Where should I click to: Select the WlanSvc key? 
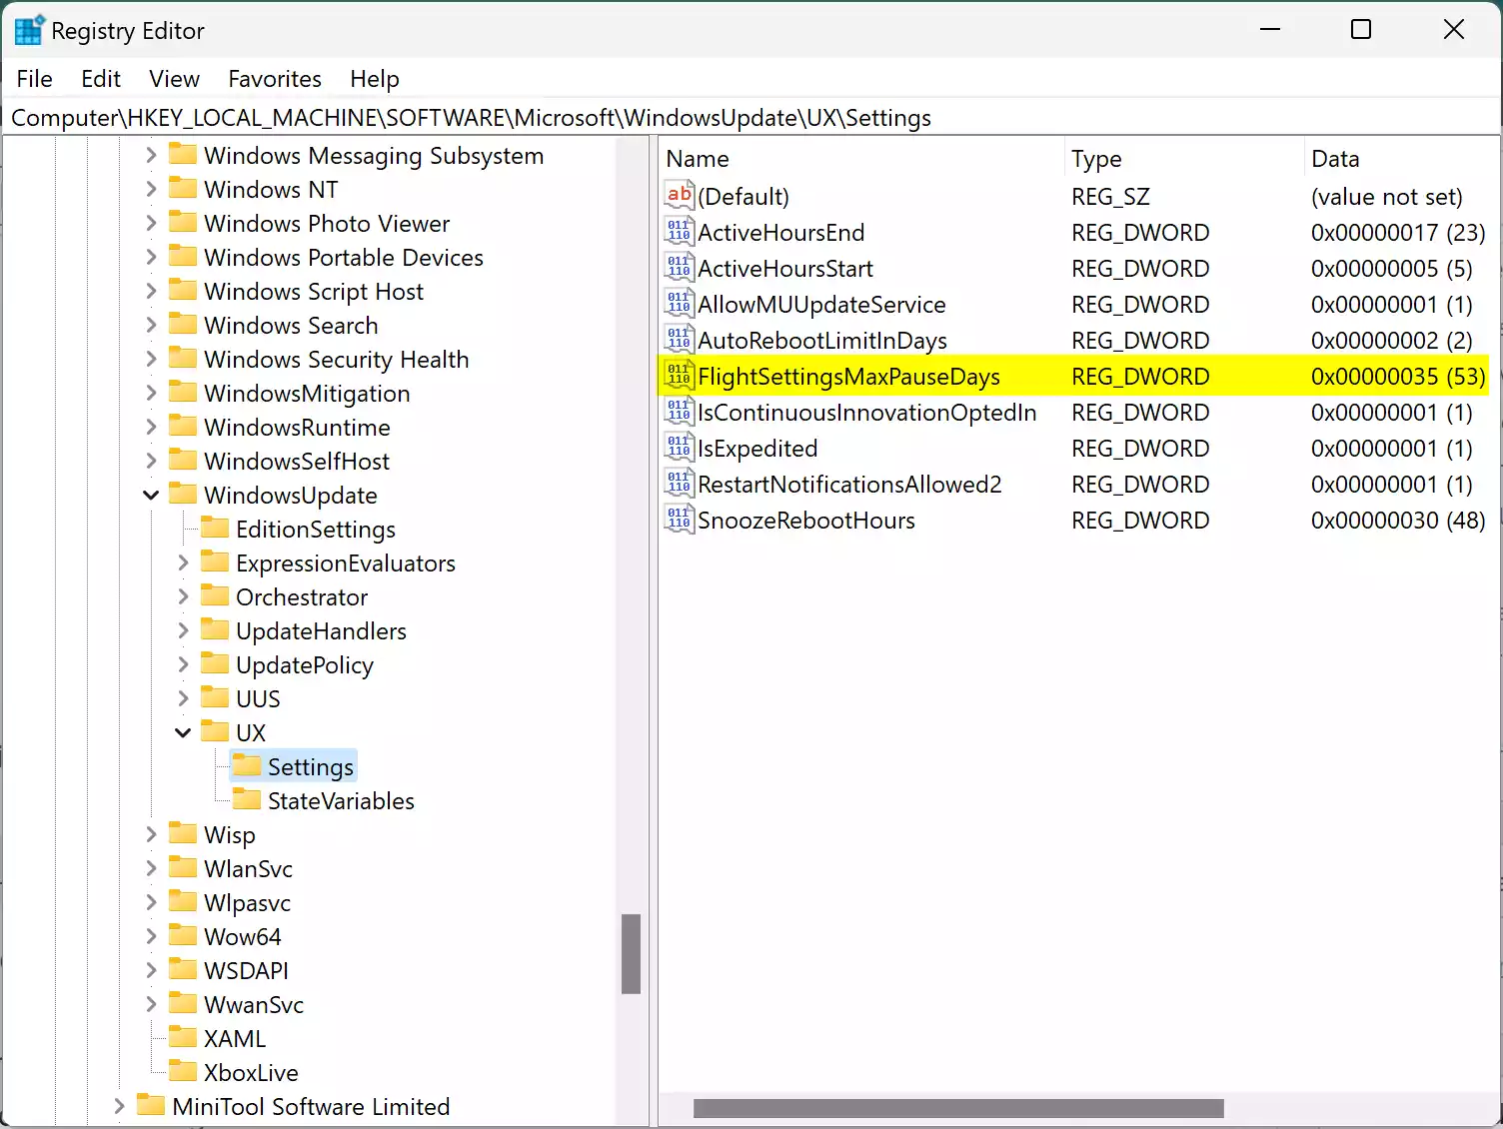(x=248, y=868)
